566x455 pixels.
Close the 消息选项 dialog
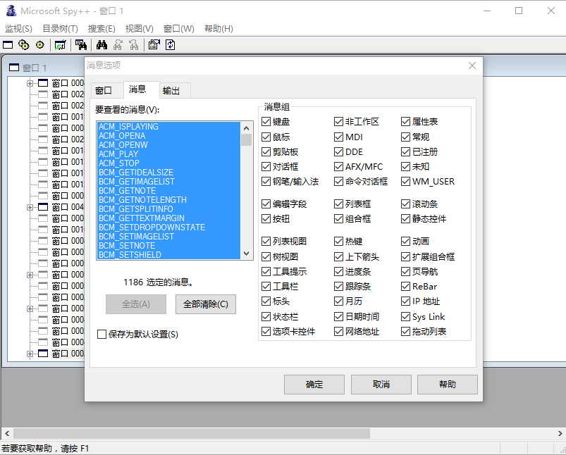[x=472, y=66]
